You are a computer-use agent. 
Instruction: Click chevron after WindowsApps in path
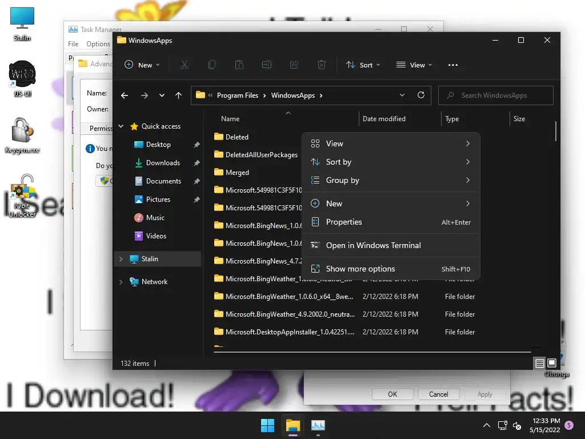tap(321, 95)
